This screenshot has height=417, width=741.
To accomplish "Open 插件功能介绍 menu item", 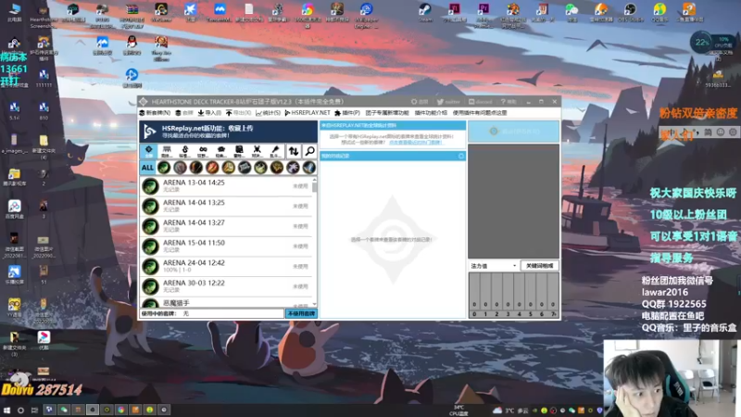I will coord(431,113).
